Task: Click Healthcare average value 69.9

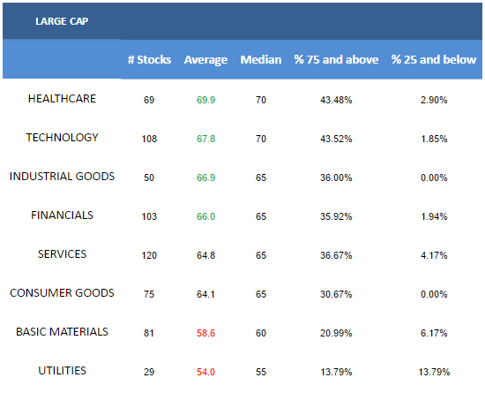Action: tap(205, 100)
